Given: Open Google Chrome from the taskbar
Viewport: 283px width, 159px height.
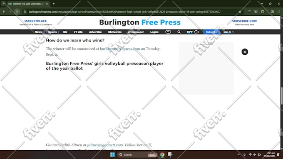Looking at the screenshot, I should pyautogui.click(x=162, y=155).
